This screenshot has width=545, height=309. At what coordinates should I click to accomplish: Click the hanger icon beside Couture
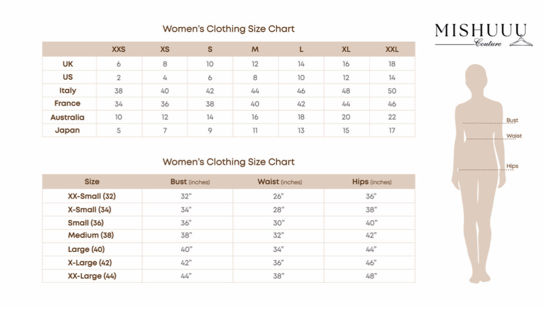pyautogui.click(x=521, y=42)
